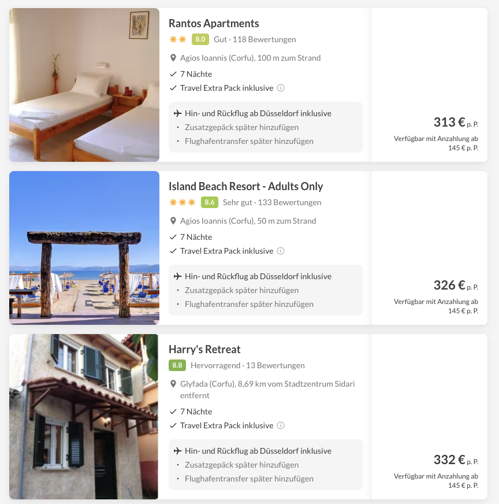Open Island Beach Resort - Adults Only title
Screen dimensions: 499x504
tap(245, 187)
